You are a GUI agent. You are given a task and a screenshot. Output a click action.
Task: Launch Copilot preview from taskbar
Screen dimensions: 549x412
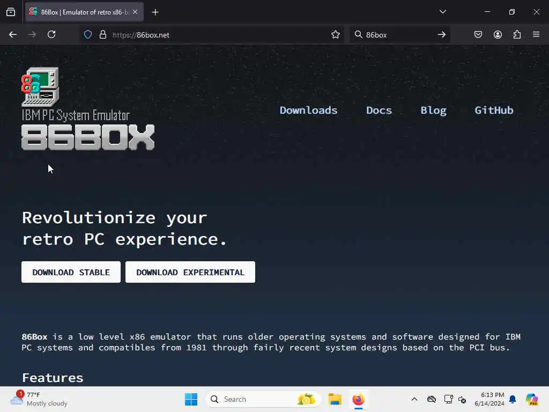pos(531,399)
